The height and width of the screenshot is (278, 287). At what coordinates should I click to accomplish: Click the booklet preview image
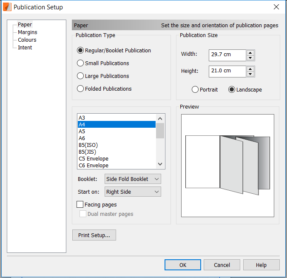[x=227, y=166]
